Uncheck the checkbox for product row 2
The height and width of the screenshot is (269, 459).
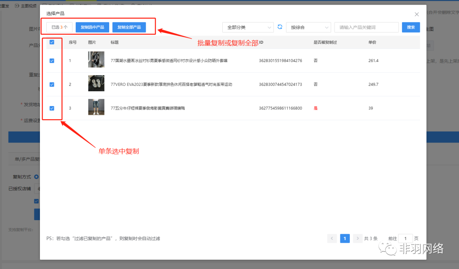coord(52,84)
